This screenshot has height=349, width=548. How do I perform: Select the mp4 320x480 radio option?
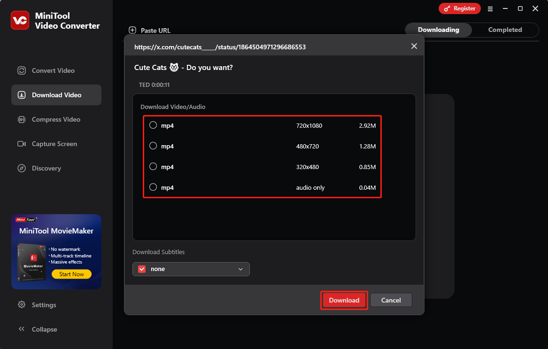pos(153,166)
